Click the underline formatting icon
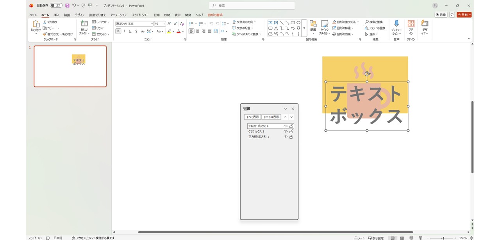 coord(130,31)
